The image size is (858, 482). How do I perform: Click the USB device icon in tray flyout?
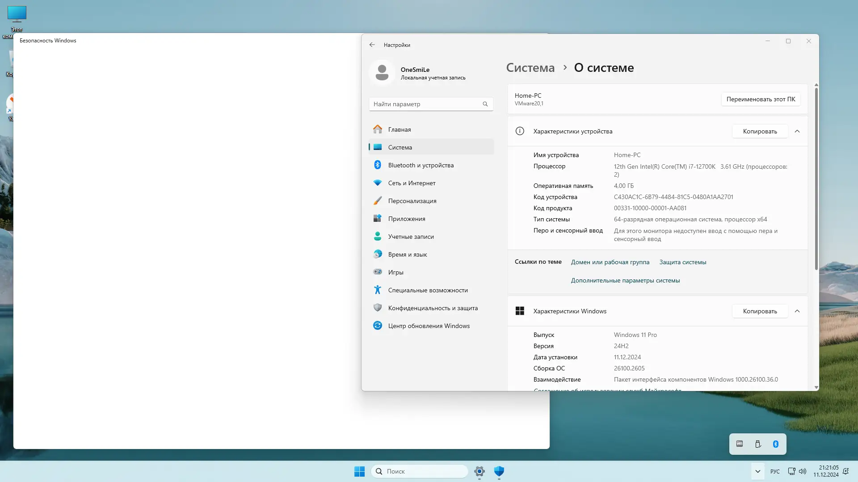click(758, 444)
